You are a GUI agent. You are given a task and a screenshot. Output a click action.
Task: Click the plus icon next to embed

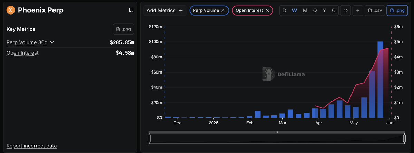357,11
